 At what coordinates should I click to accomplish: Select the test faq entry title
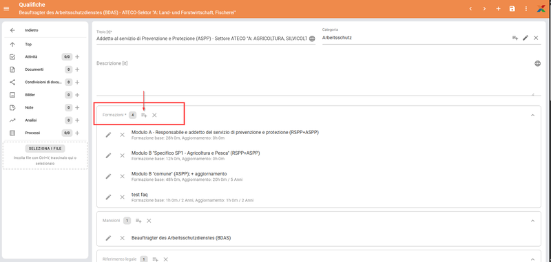click(x=140, y=195)
